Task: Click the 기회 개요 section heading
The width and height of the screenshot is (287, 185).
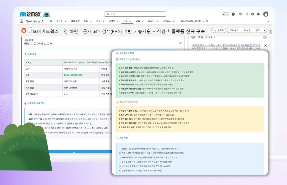Action: (x=32, y=54)
